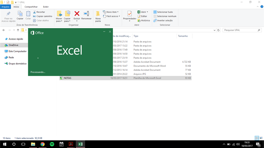Click the Copiar icon in the ribbon

20,15
